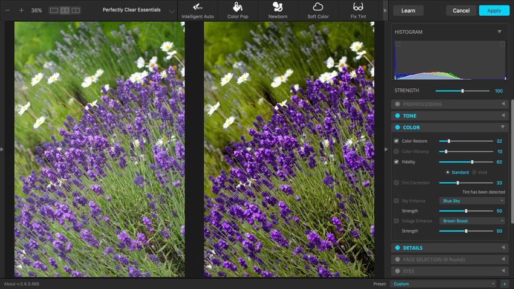Adjust the Foliage Enhance Strength slider
Viewport: 514px width, 289px height.
pos(466,231)
